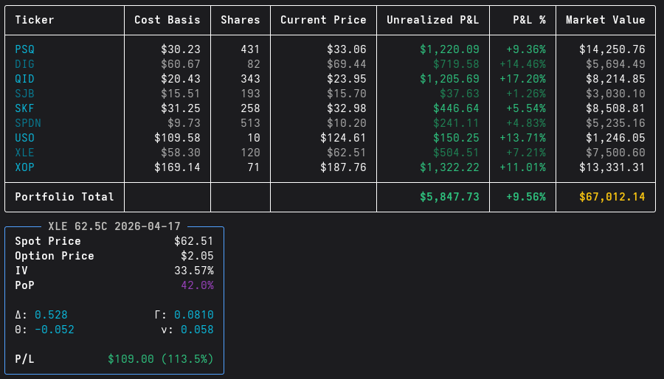
Task: Click the Market Value column header
Action: [x=606, y=20]
